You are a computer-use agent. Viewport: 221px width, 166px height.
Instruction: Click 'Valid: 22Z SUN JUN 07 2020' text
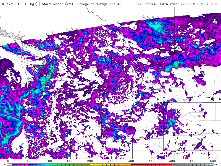pos(195,4)
